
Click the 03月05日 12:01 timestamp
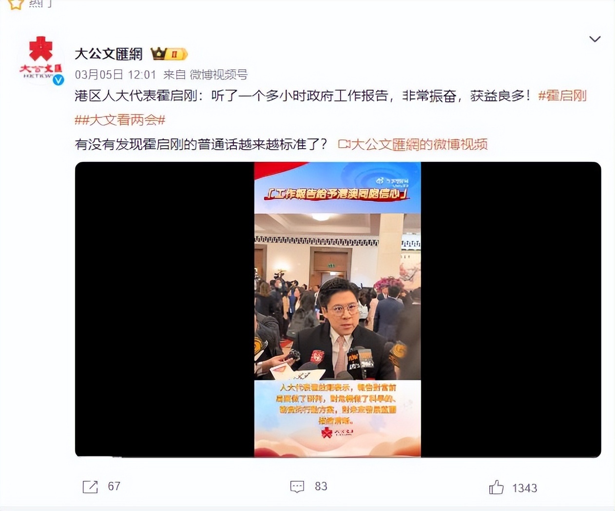pos(115,75)
